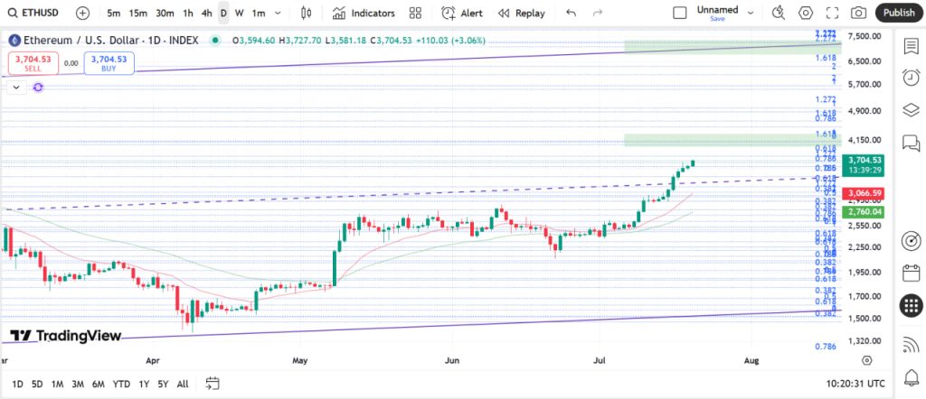Click the 3,704.53 SELL button

[x=33, y=63]
